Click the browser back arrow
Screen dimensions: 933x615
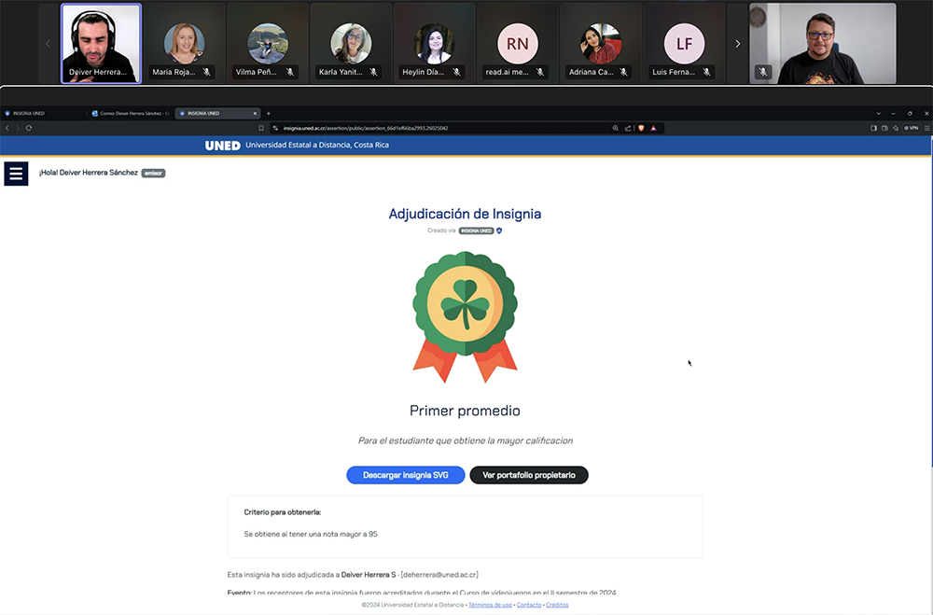point(7,128)
